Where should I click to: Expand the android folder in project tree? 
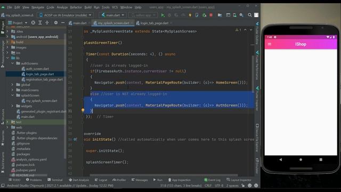(7, 37)
